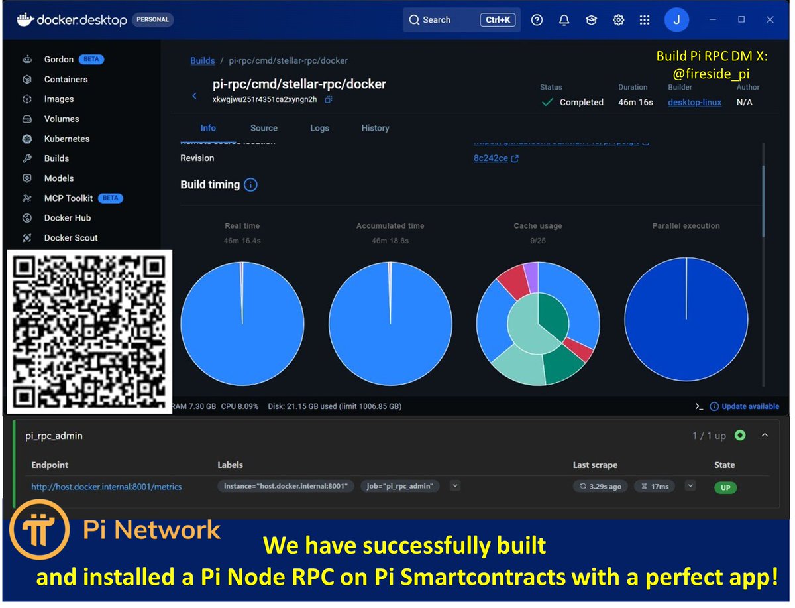Open the Images section icon
Image resolution: width=795 pixels, height=608 pixels.
pyautogui.click(x=27, y=99)
